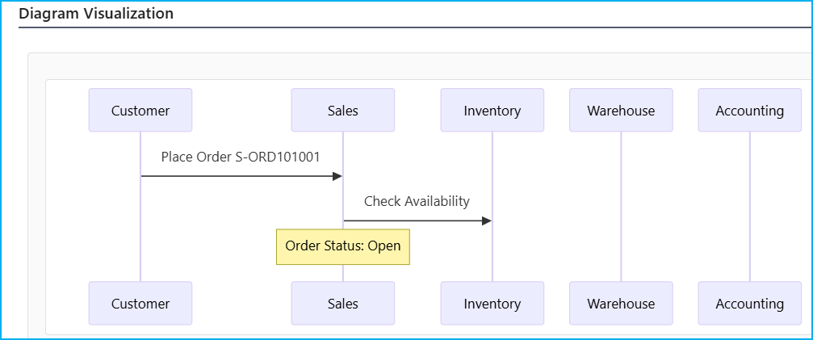Select the top Sales participant box
813x340 pixels.
click(342, 111)
